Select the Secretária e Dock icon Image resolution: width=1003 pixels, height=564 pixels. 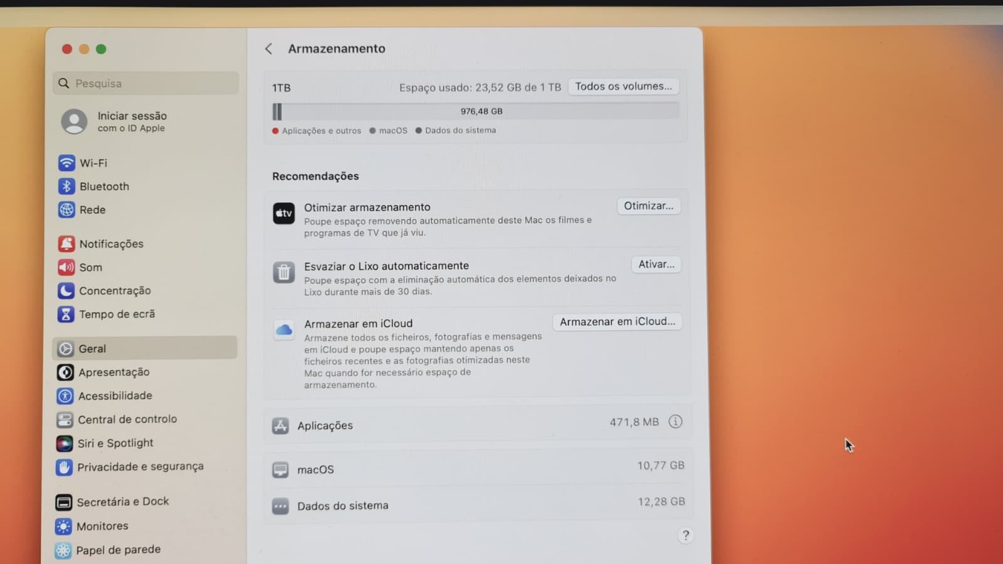63,503
